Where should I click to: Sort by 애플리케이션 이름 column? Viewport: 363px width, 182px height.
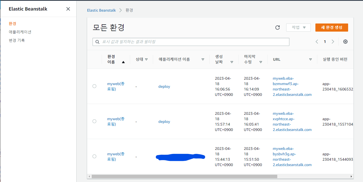click(x=203, y=59)
